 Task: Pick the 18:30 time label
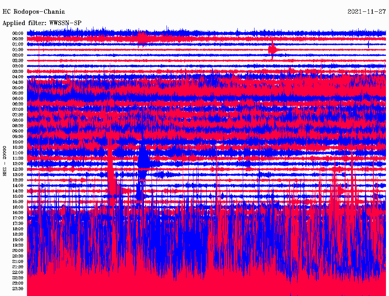pos(18,235)
